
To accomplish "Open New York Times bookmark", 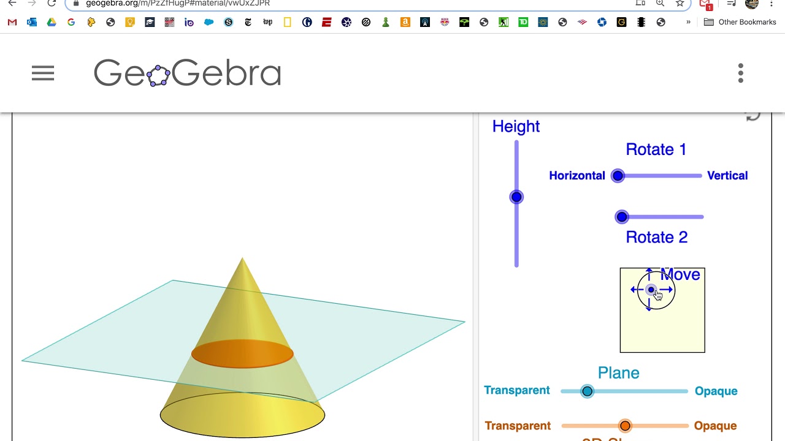I will [248, 22].
